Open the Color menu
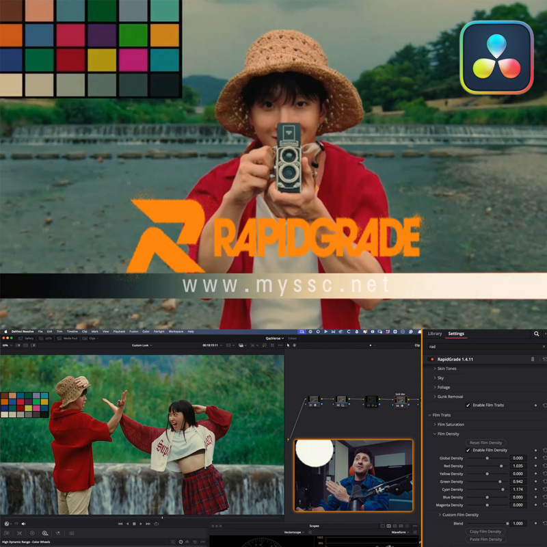This screenshot has width=547, height=547. [x=146, y=332]
